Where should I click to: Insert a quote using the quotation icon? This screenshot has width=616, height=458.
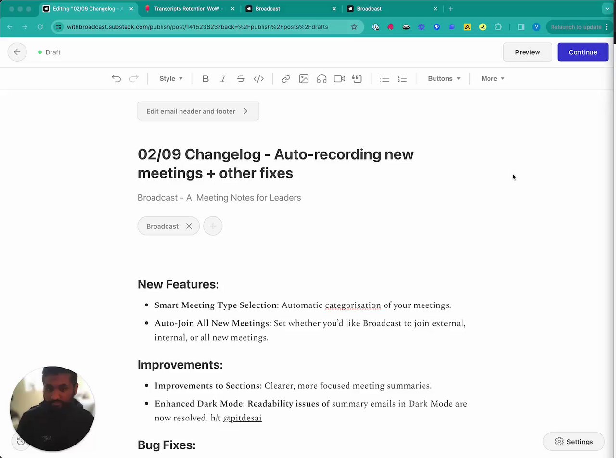tap(357, 78)
